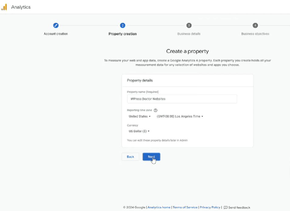This screenshot has height=211, width=290.
Task: Click the step 4 Business objectives circle
Action: [255, 26]
